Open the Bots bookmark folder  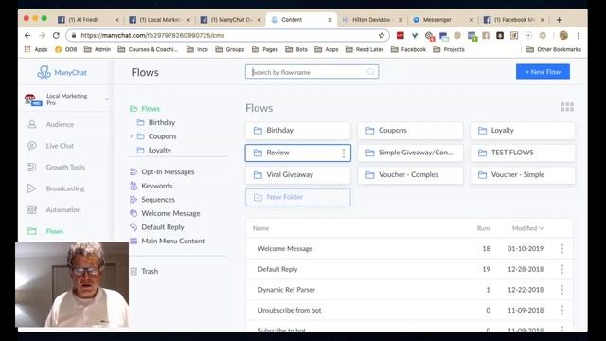296,49
